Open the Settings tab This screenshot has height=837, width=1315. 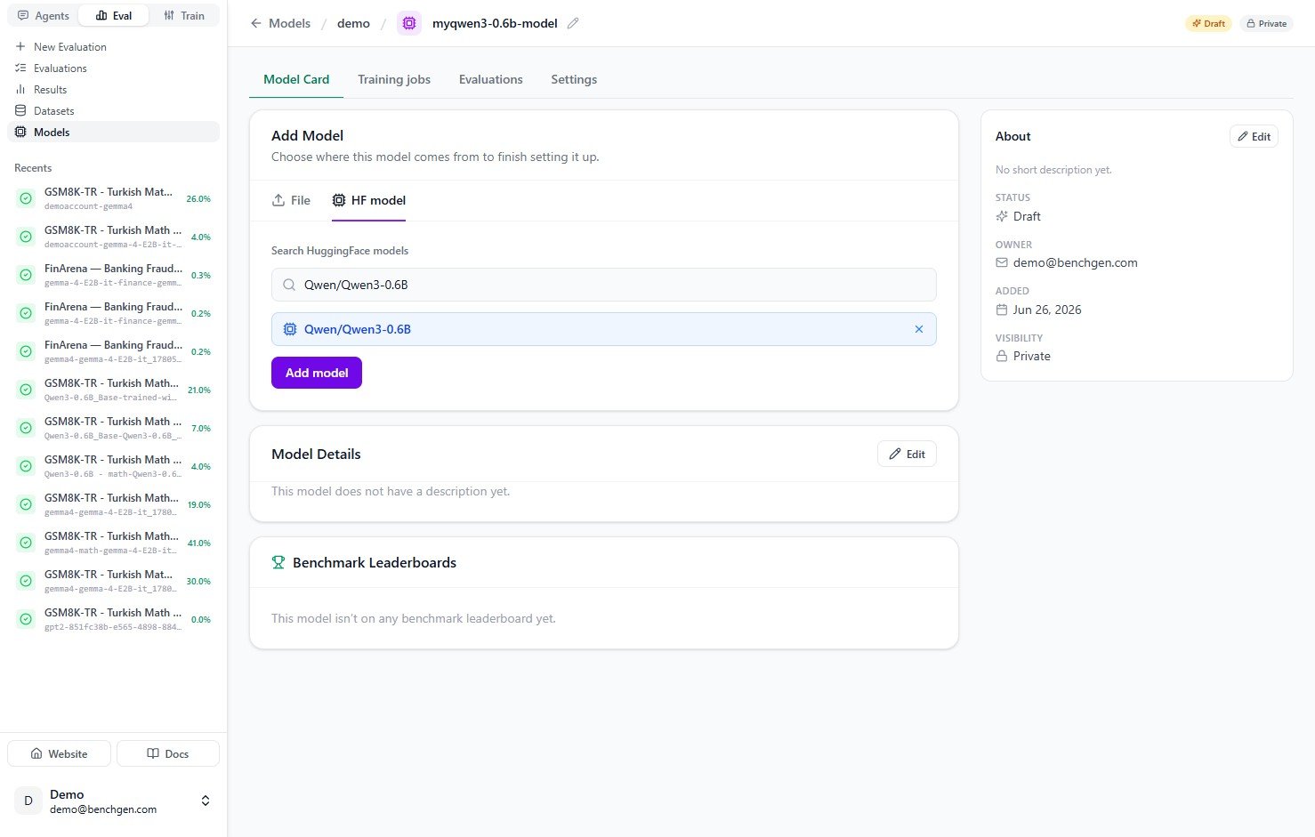click(574, 79)
